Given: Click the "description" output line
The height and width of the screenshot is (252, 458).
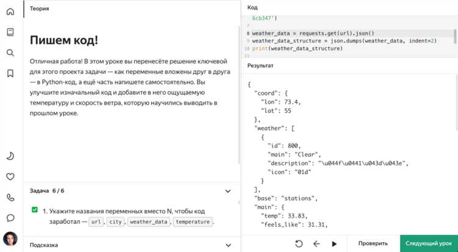Looking at the screenshot, I should (x=338, y=163).
